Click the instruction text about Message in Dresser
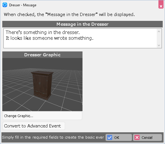The image size is (165, 144). click(x=69, y=15)
